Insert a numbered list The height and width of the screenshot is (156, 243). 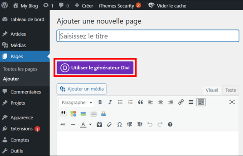[130, 102]
